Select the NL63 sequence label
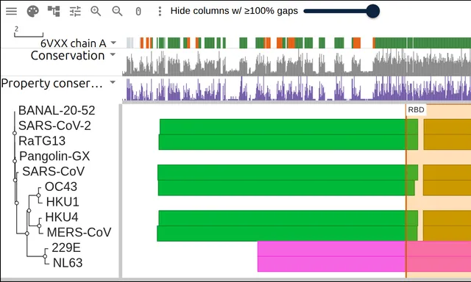Screen dimensions: 471x282 68,263
